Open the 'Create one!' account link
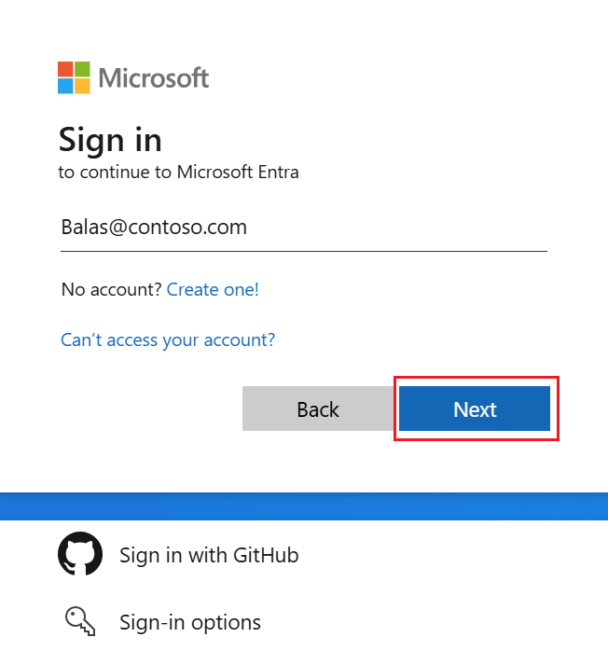Image resolution: width=608 pixels, height=651 pixels. [x=213, y=289]
